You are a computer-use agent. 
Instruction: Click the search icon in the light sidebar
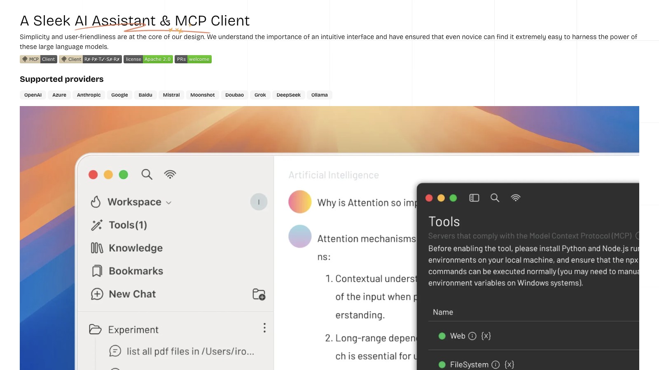coord(147,174)
